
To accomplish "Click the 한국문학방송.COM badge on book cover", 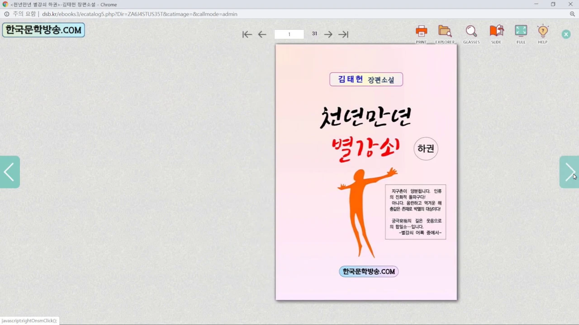I will [x=369, y=271].
